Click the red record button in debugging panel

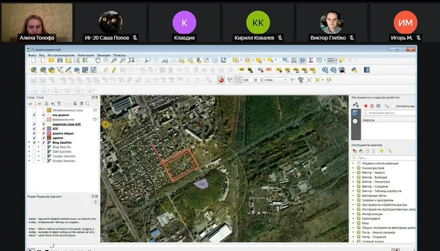pos(365,106)
